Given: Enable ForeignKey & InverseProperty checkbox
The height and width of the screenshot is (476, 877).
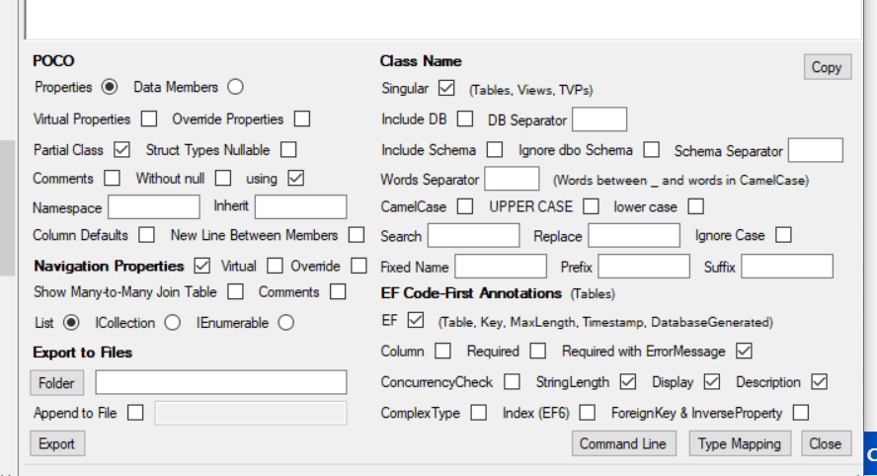Looking at the screenshot, I should [801, 413].
